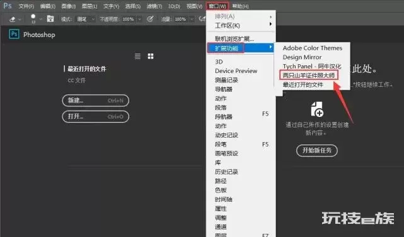This screenshot has height=237, width=404.
Task: Expand the 排列(A) submenu
Action: (241, 16)
